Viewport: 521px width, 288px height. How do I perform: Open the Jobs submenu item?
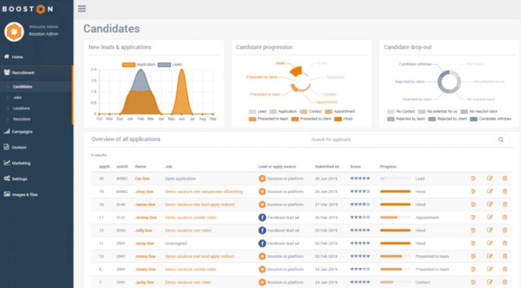[17, 97]
